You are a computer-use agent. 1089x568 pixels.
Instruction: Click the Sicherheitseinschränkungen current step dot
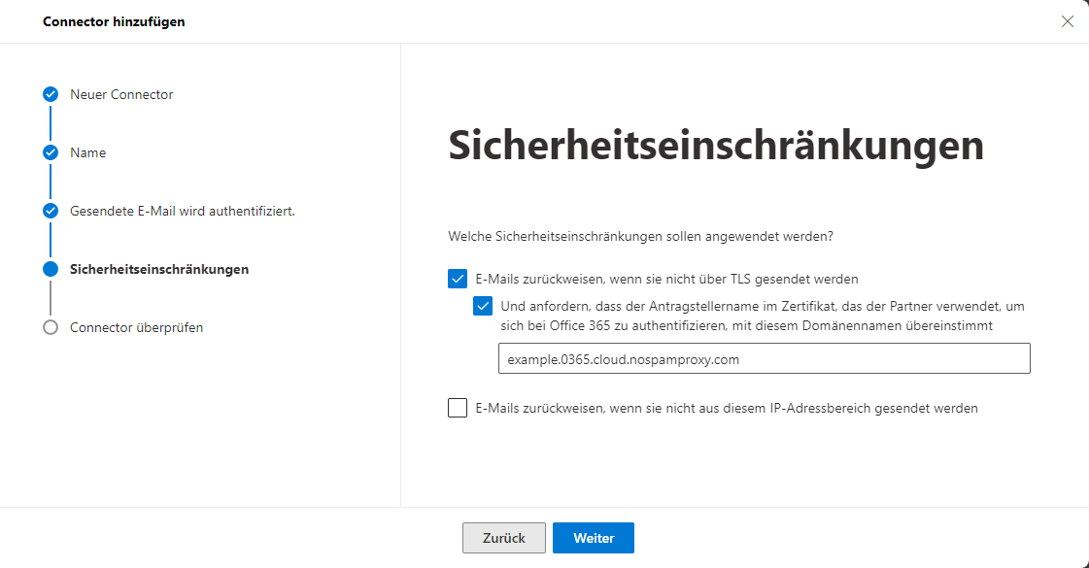point(50,269)
